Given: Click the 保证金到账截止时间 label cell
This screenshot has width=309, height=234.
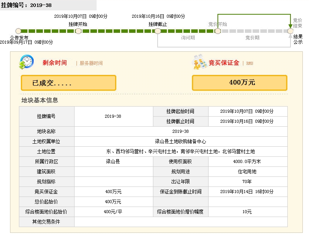Looking at the screenshot, I should [181, 192].
